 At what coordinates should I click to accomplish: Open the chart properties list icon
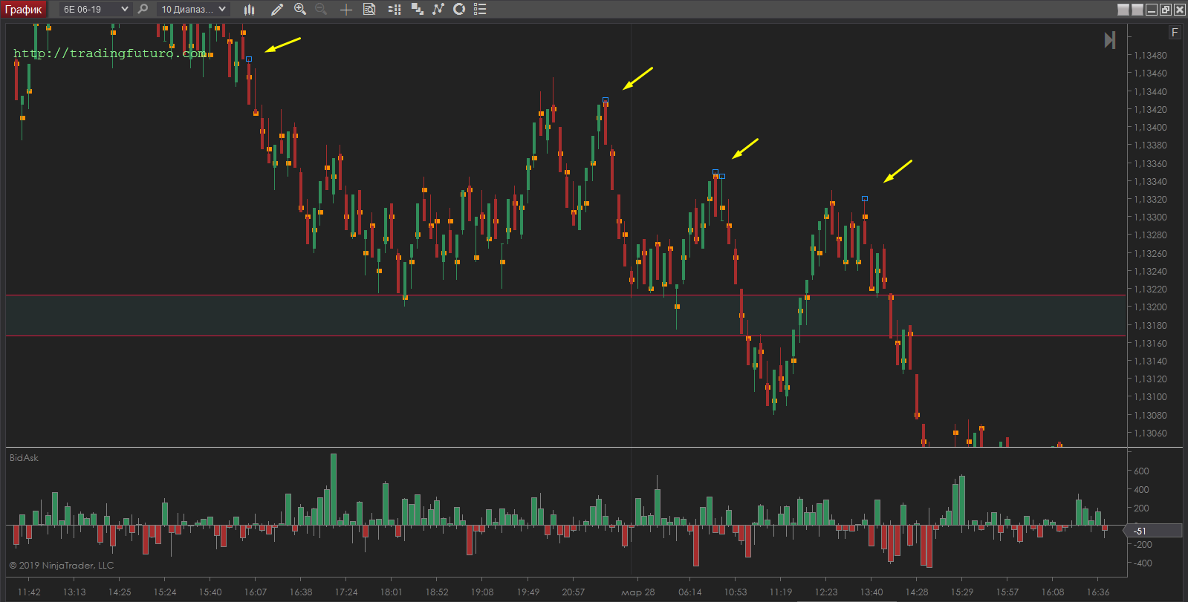480,9
